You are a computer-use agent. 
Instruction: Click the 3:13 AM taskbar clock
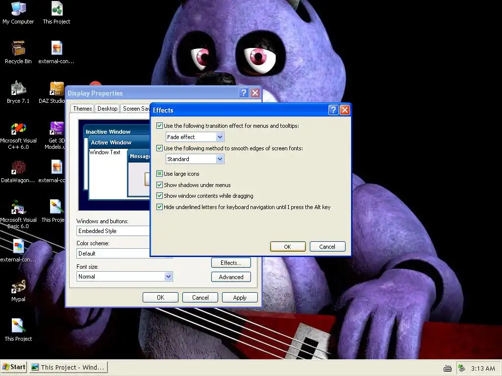pos(483,368)
